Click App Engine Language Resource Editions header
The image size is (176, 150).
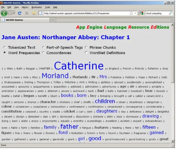click(123, 27)
